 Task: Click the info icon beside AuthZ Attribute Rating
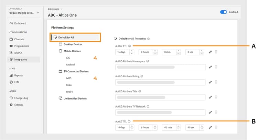click(141, 76)
